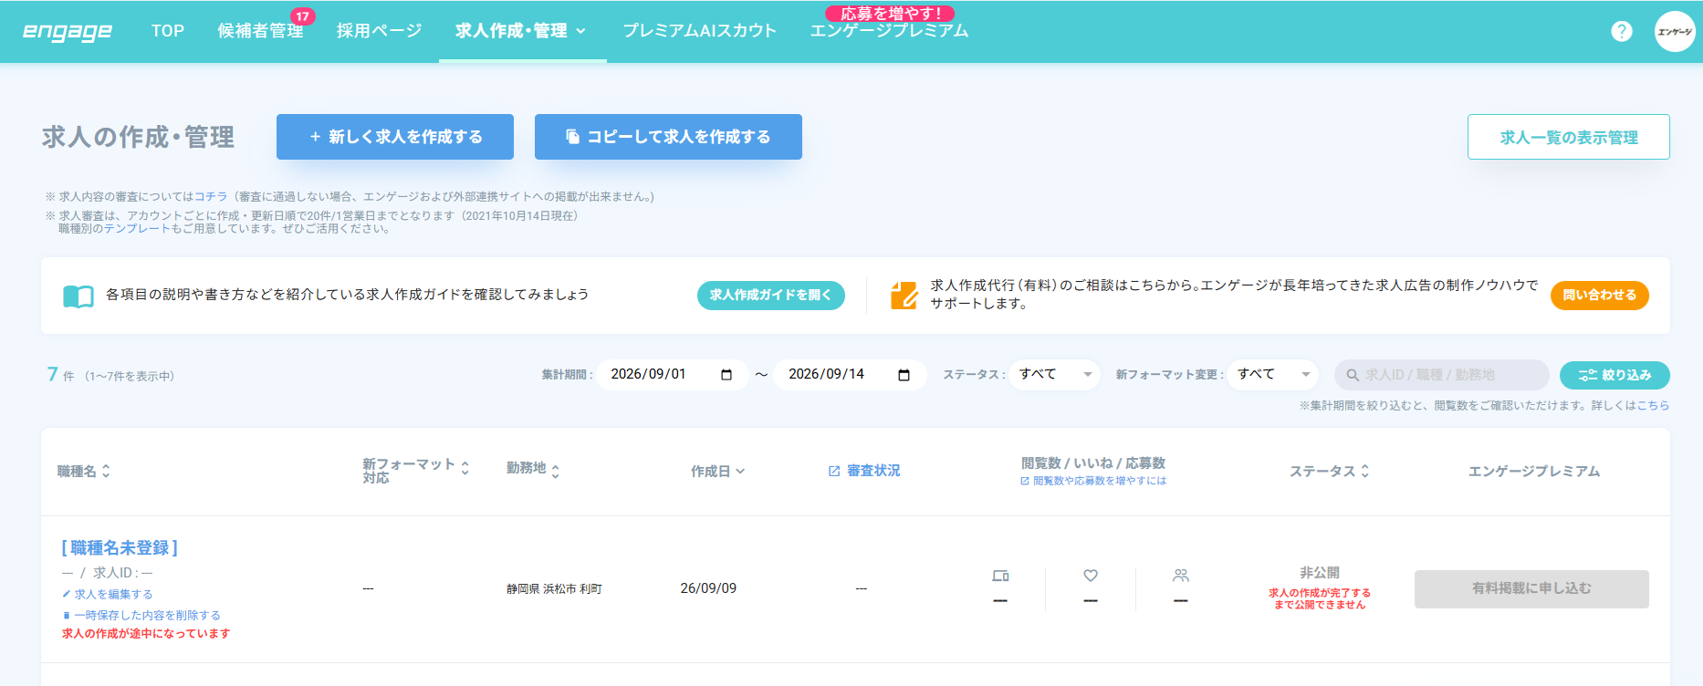The height and width of the screenshot is (686, 1703).
Task: Click the magnifier icon in the search box
Action: [1353, 375]
